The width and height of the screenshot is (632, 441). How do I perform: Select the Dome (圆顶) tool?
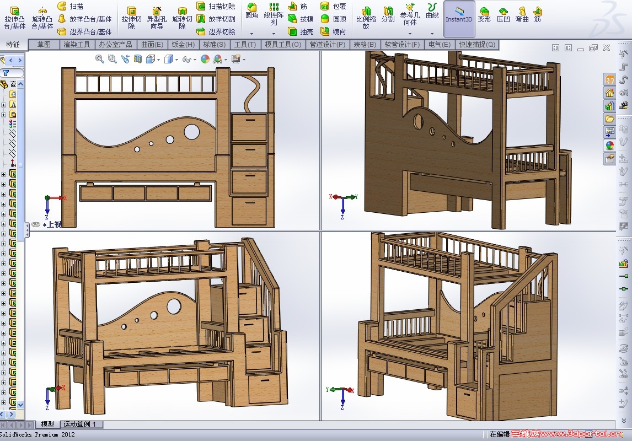[x=333, y=19]
